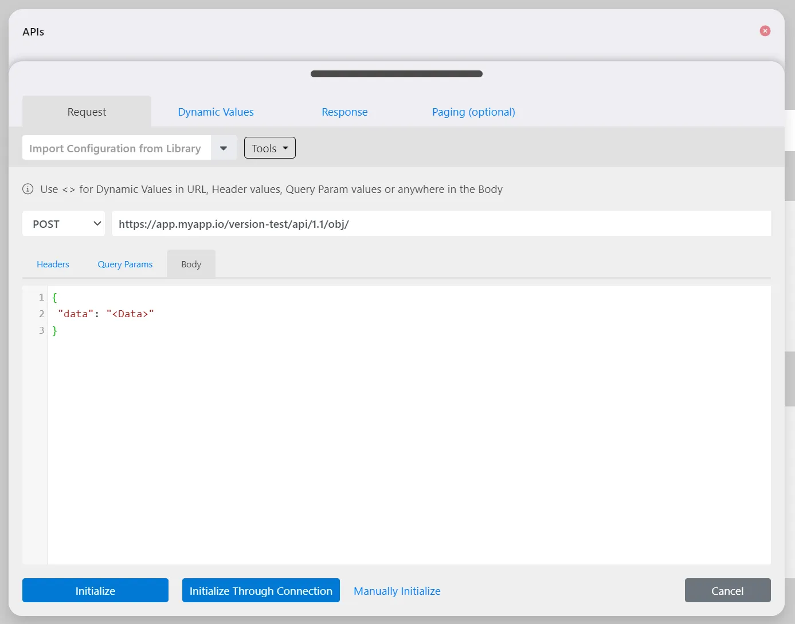The height and width of the screenshot is (624, 795).
Task: Follow the Manually Initialize link
Action: click(397, 591)
